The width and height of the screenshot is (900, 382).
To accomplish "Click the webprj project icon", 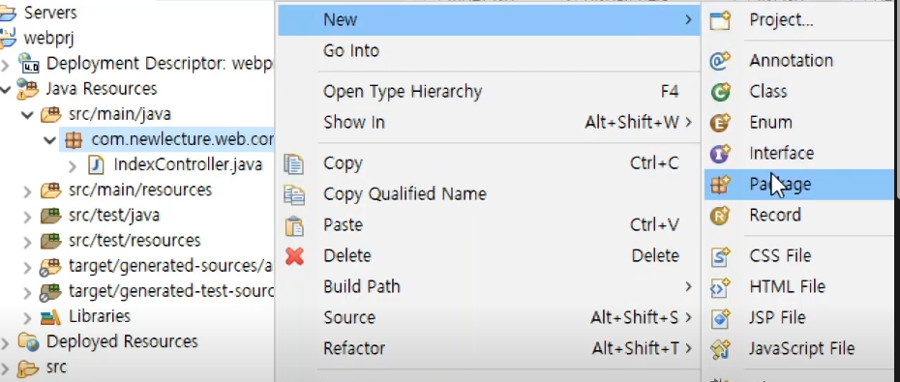I will (8, 38).
